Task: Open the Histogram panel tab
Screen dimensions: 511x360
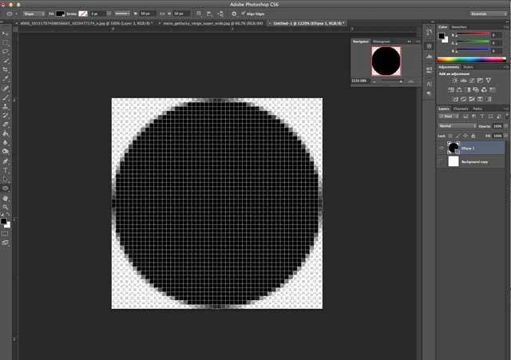Action: (x=382, y=42)
